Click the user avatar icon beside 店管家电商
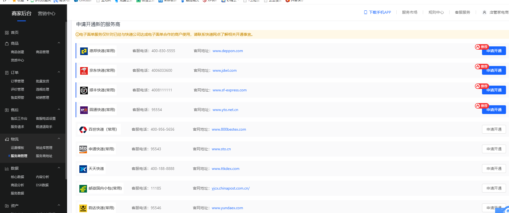The height and width of the screenshot is (213, 509). [484, 12]
